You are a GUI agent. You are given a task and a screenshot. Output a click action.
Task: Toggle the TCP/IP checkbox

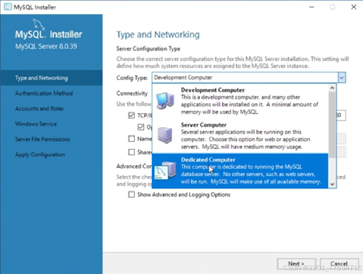[x=131, y=115]
